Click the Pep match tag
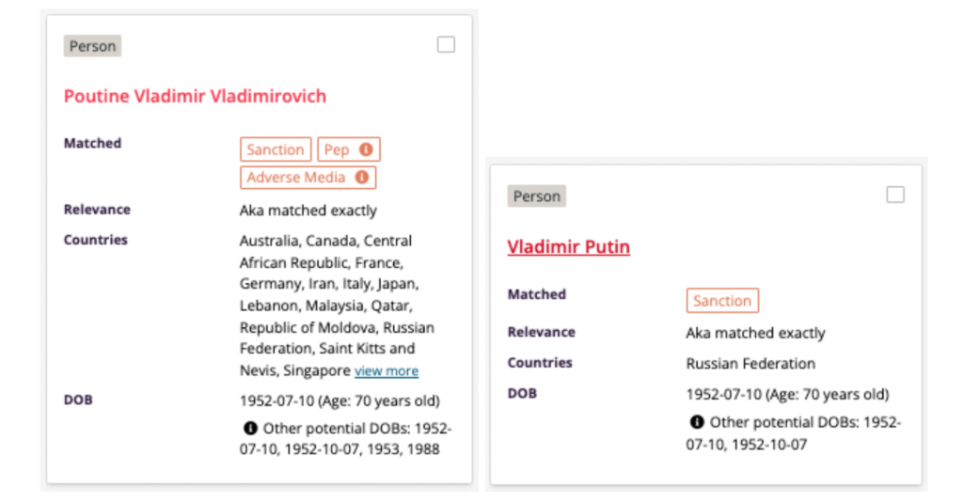 tap(337, 149)
